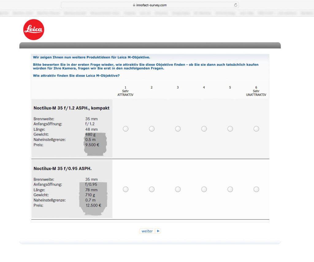Click the question 'Wie attraktiv finden Sie diese Leica M-Objektive?'
Image resolution: width=314 pixels, height=262 pixels.
(x=76, y=76)
